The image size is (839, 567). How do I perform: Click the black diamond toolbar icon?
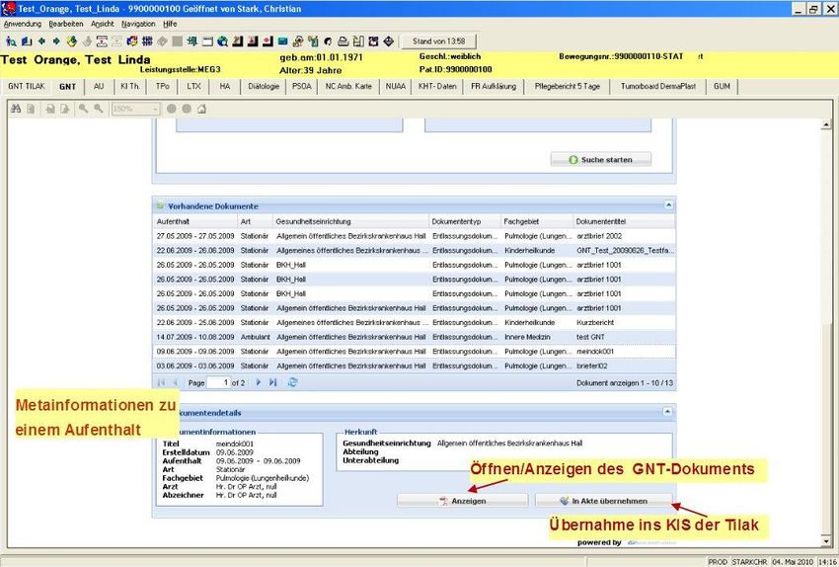coord(389,41)
